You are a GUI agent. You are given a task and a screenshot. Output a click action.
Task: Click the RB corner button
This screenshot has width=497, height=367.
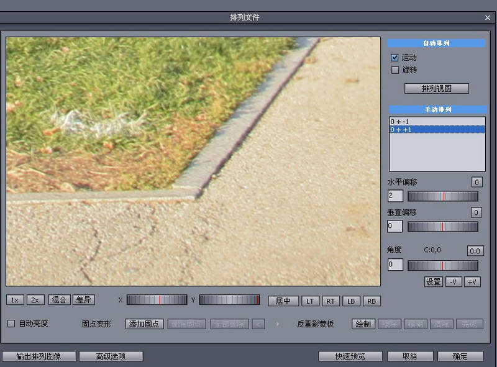point(372,301)
